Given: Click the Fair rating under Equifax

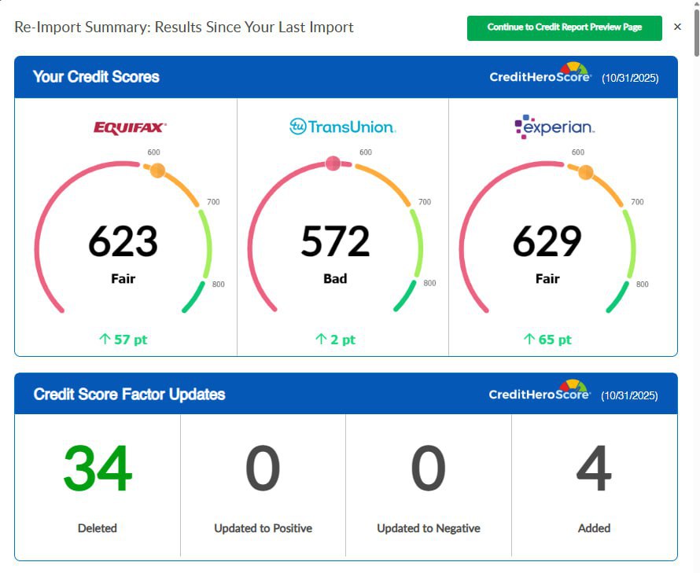Looking at the screenshot, I should [123, 278].
